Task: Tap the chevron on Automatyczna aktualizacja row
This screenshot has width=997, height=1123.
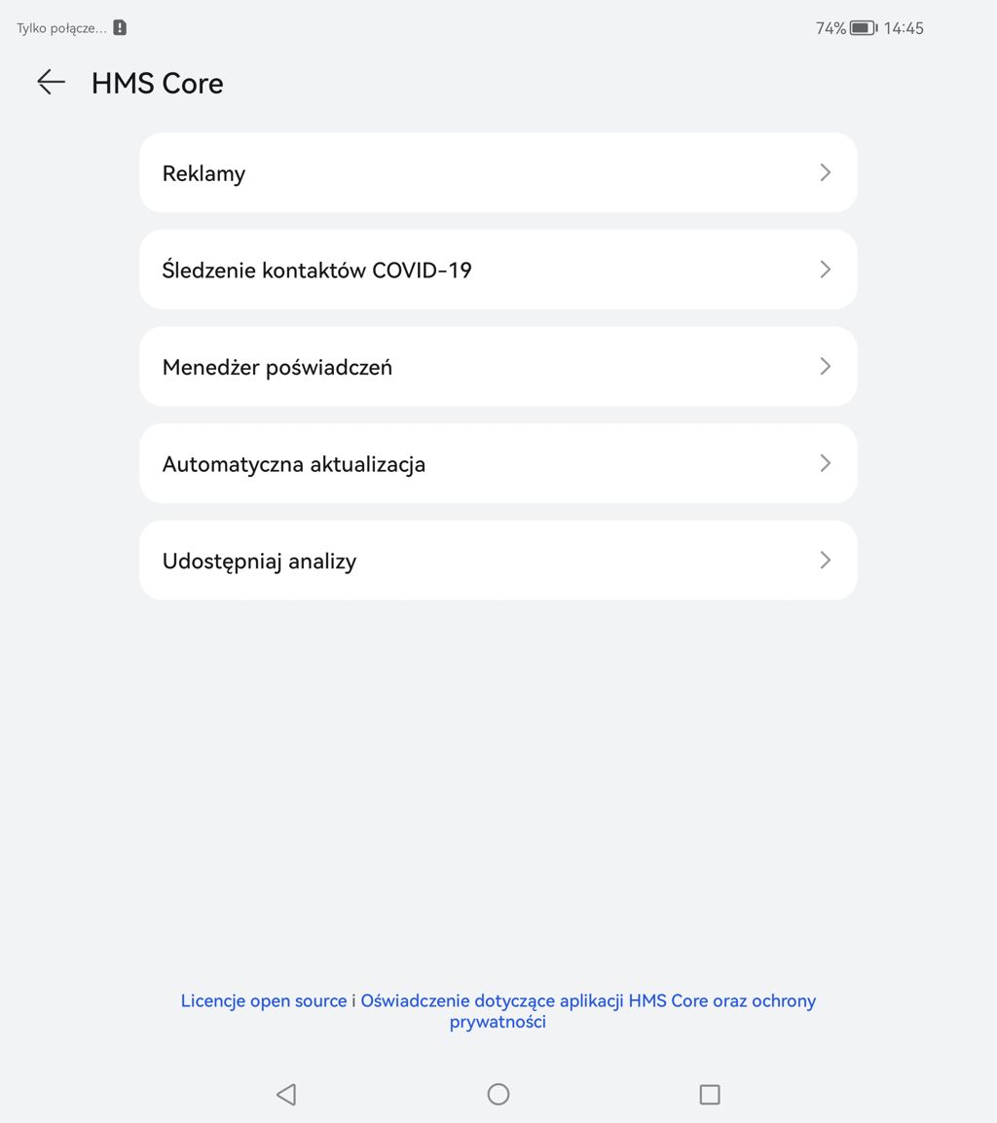Action: (825, 463)
